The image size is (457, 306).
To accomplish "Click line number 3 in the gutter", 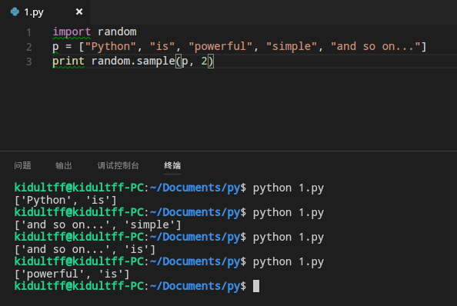I will tap(28, 62).
